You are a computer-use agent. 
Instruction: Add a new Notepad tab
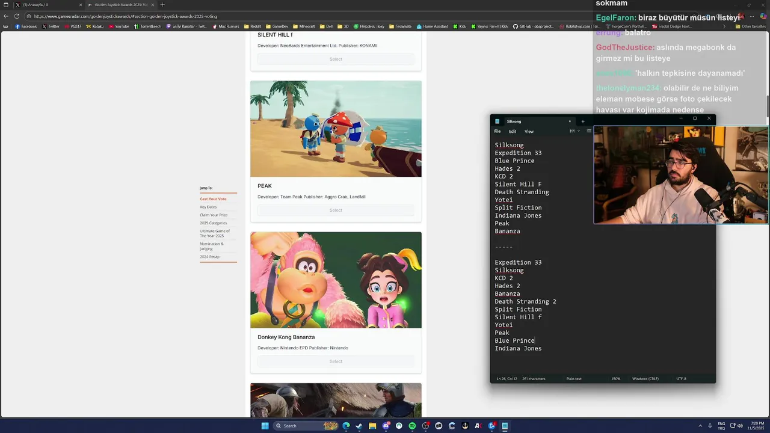(582, 121)
